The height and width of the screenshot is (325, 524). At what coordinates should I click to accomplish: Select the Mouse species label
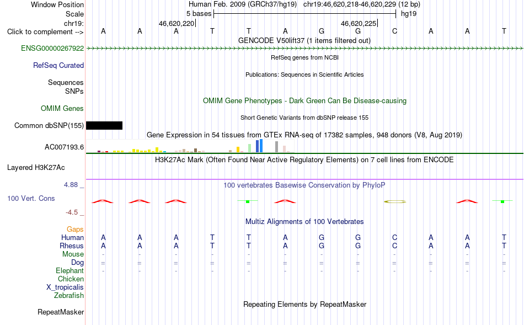(x=73, y=254)
